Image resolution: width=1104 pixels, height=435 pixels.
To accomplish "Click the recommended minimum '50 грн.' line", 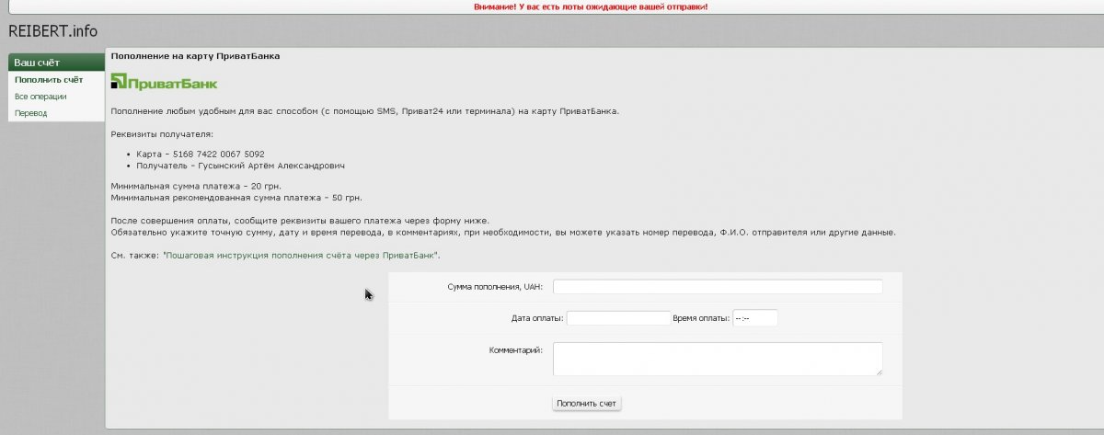I will click(x=236, y=198).
